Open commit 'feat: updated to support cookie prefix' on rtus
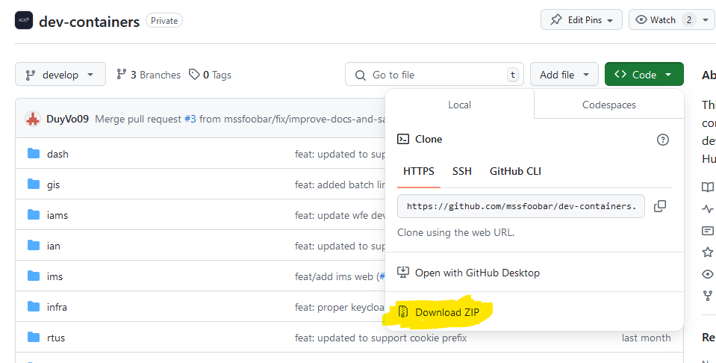 pos(381,338)
